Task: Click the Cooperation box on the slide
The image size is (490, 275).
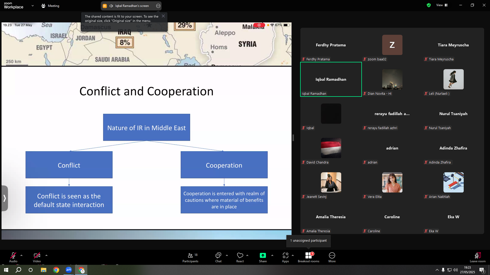Action: (x=224, y=165)
